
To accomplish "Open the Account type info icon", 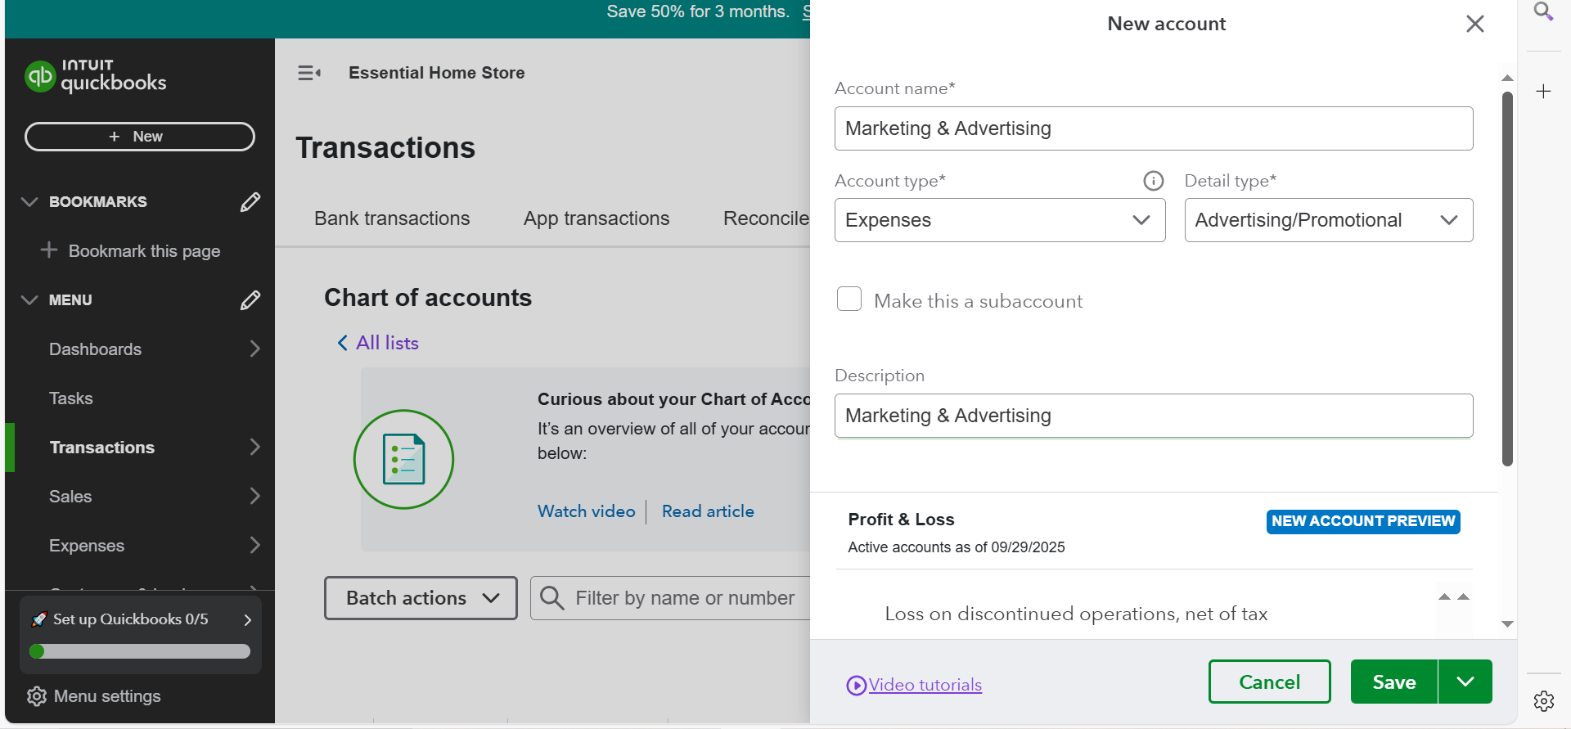I will 1153,181.
